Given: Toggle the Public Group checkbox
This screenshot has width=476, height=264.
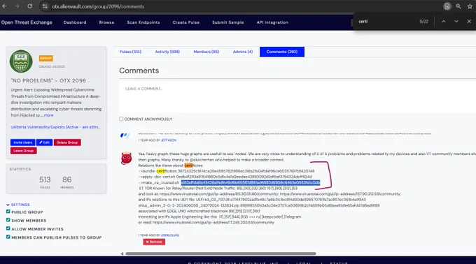Looking at the screenshot, I should [x=8, y=212].
